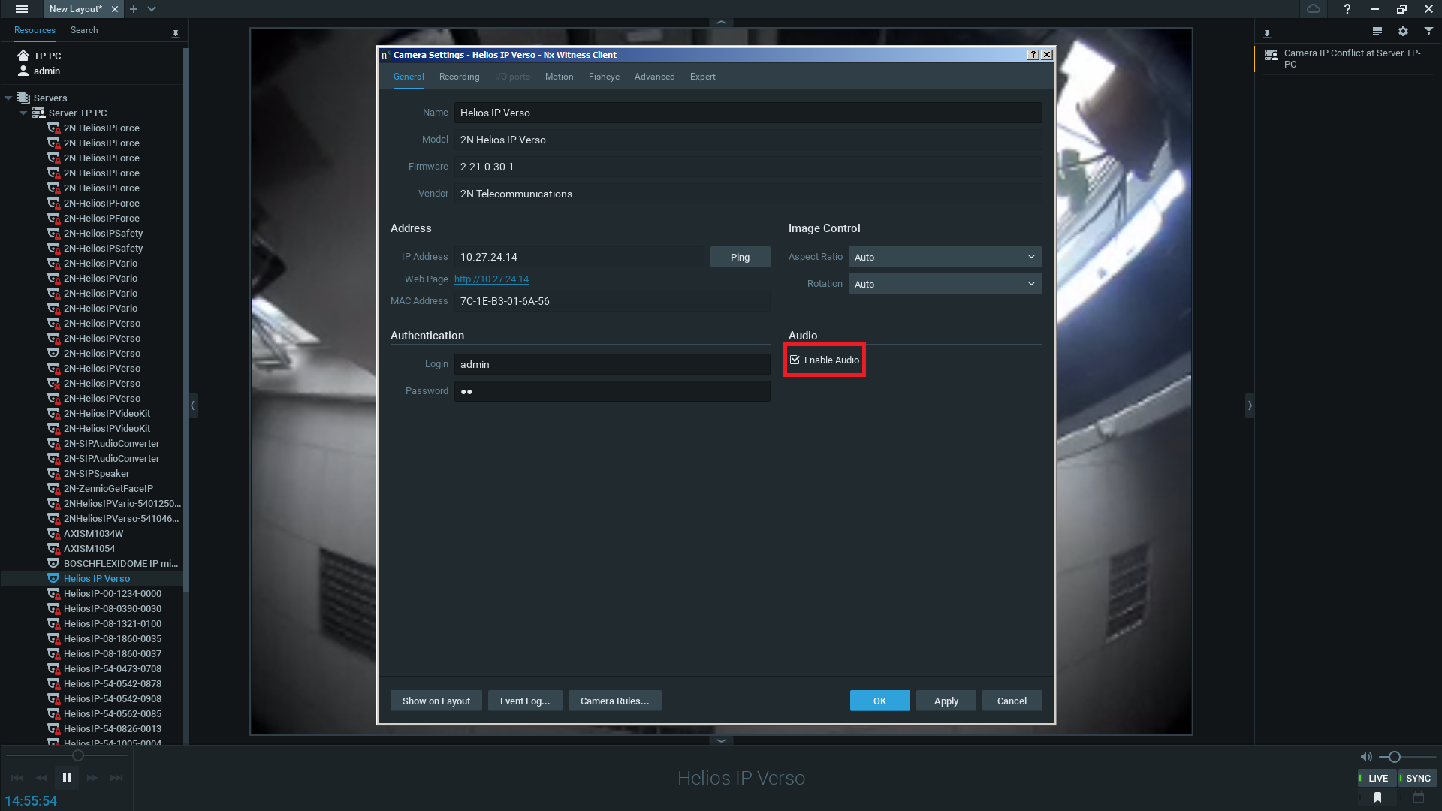Screen dimensions: 1442x811
Task: Open the main hamburger menu
Action: 22,9
